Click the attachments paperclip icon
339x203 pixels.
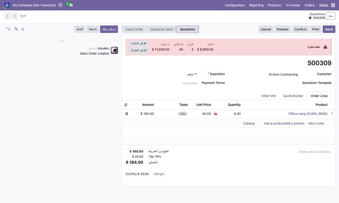pyautogui.click(x=16, y=29)
